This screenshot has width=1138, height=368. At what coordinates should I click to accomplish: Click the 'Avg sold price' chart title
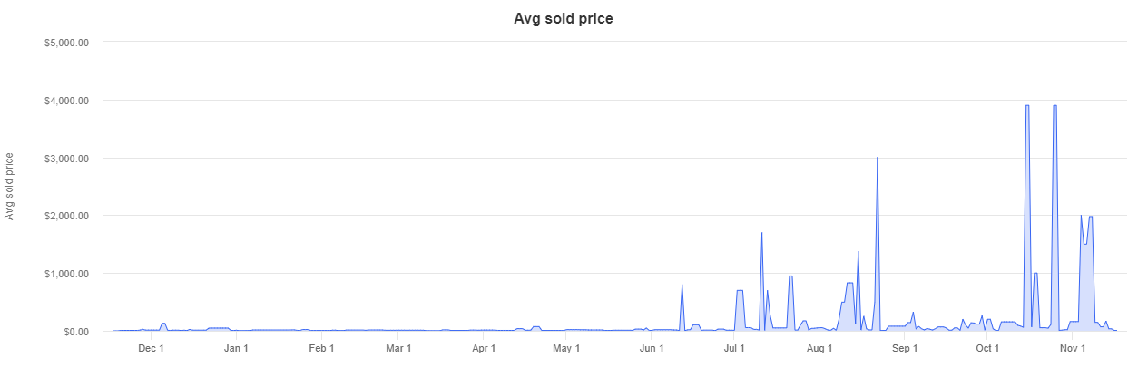[564, 18]
